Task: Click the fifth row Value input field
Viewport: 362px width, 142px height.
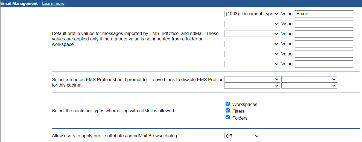Action: (324, 54)
